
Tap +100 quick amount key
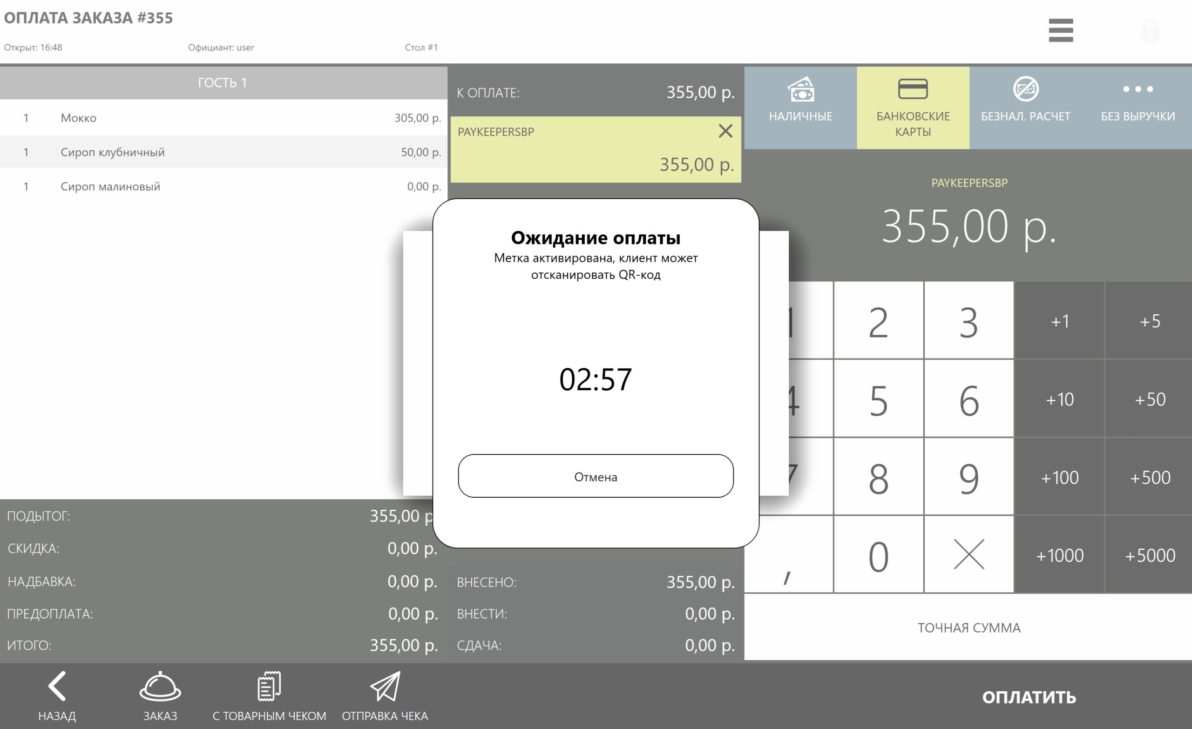click(1059, 478)
